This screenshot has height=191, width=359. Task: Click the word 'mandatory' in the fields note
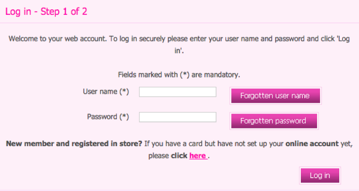tap(221, 75)
